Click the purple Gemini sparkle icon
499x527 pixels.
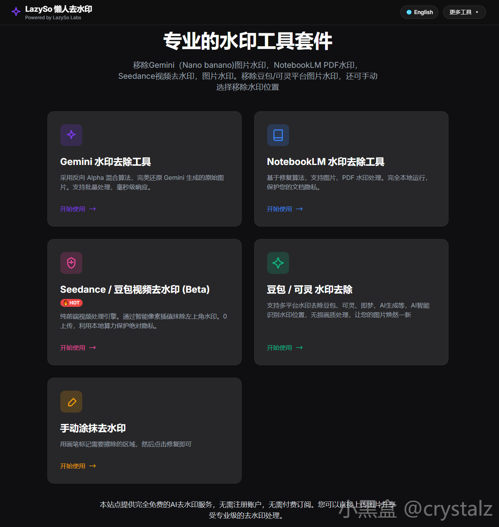point(71,135)
